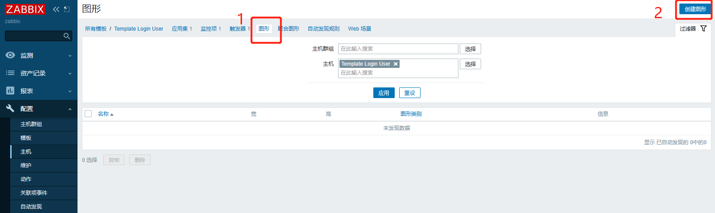Click the 所有模板 breadcrumb link
This screenshot has height=213, width=715.
[96, 29]
